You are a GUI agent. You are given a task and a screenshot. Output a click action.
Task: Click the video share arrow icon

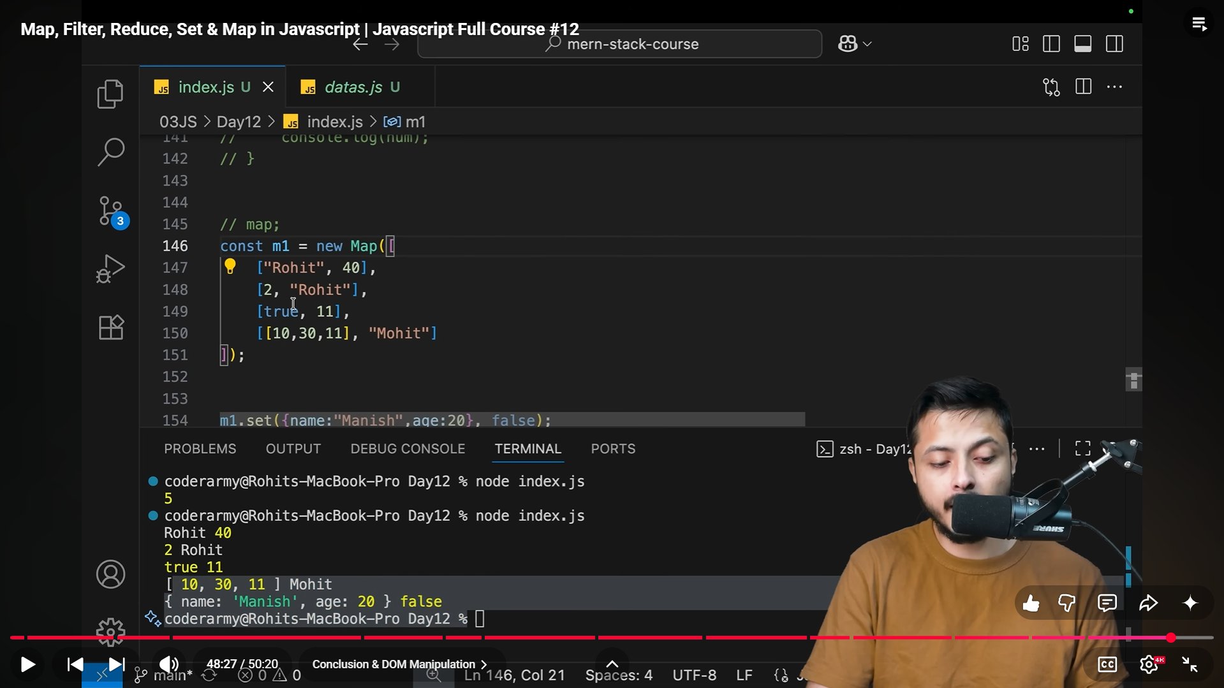tap(1148, 603)
